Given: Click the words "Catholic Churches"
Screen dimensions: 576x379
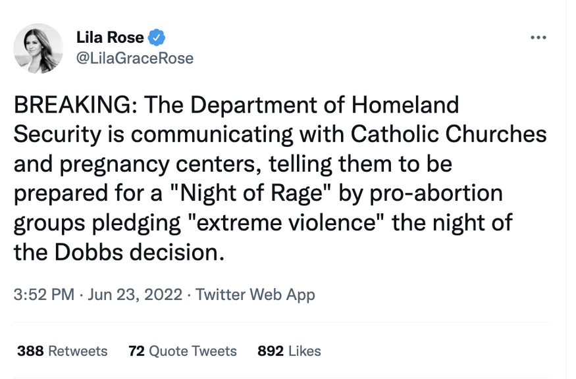Looking at the screenshot, I should 449,134.
